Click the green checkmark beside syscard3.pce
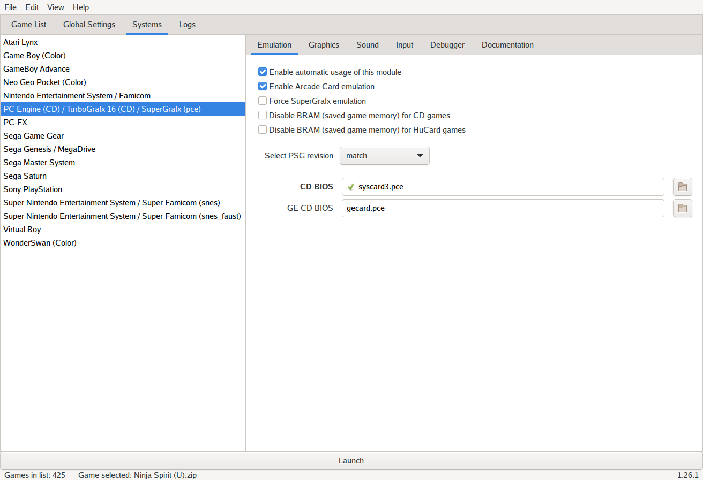The height and width of the screenshot is (480, 703). [x=351, y=187]
